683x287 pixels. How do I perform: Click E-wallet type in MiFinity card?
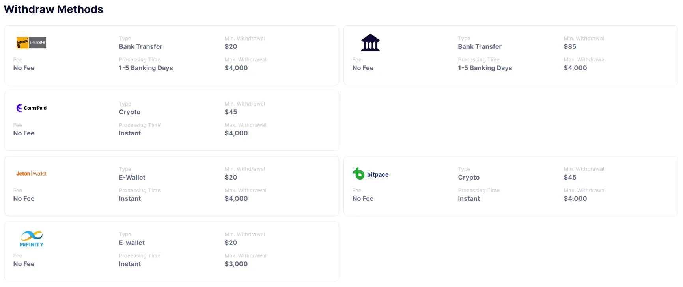click(132, 243)
